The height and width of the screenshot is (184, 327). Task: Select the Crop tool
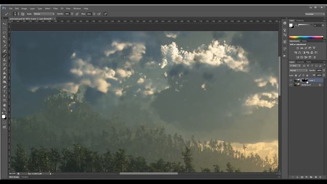5,42
